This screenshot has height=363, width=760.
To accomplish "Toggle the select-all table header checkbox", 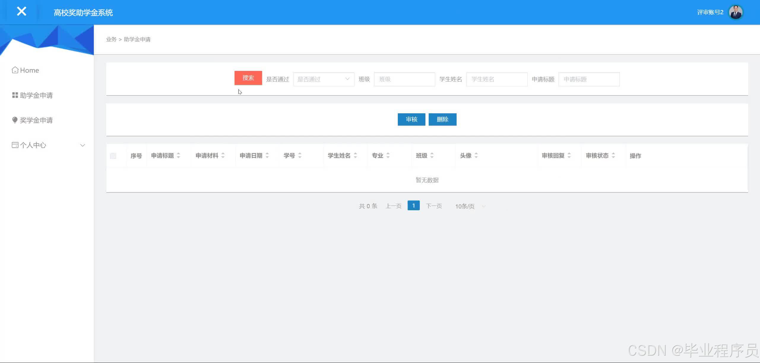I will (113, 156).
